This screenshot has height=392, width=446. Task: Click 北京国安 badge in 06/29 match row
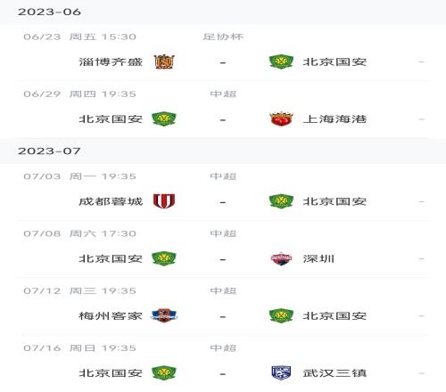164,118
